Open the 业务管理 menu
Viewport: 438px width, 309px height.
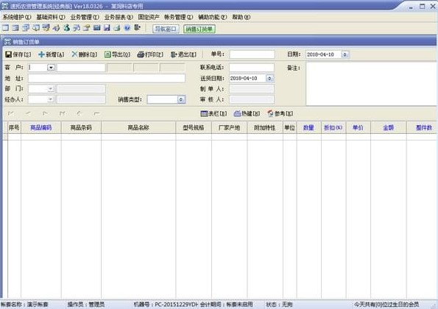[85, 17]
